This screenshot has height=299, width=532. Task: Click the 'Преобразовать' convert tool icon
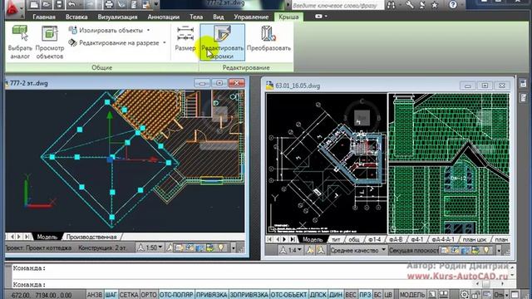pyautogui.click(x=268, y=33)
